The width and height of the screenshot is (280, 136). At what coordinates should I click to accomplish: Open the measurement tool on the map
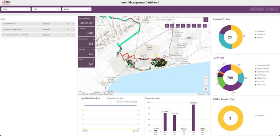pos(167,26)
